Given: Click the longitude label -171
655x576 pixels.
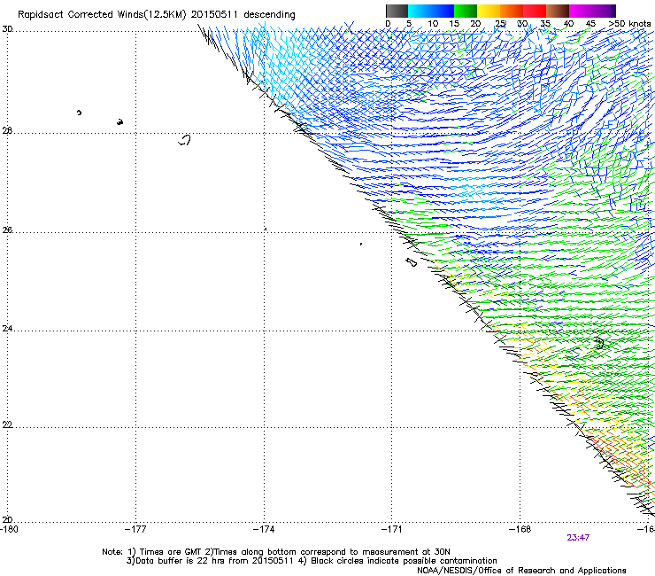Looking at the screenshot, I should (x=392, y=529).
